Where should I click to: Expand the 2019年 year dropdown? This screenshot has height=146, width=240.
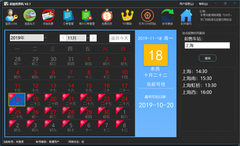click(45, 38)
